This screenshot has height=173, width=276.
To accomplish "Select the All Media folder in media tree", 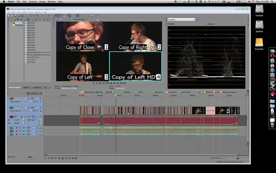I will (18, 23).
